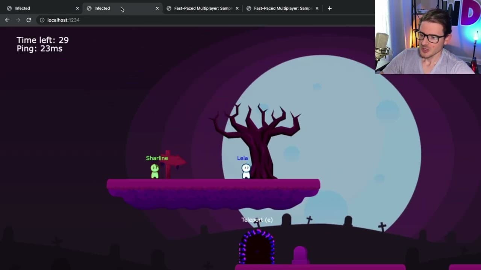
Task: View site information icon beside localhost
Action: [42, 20]
